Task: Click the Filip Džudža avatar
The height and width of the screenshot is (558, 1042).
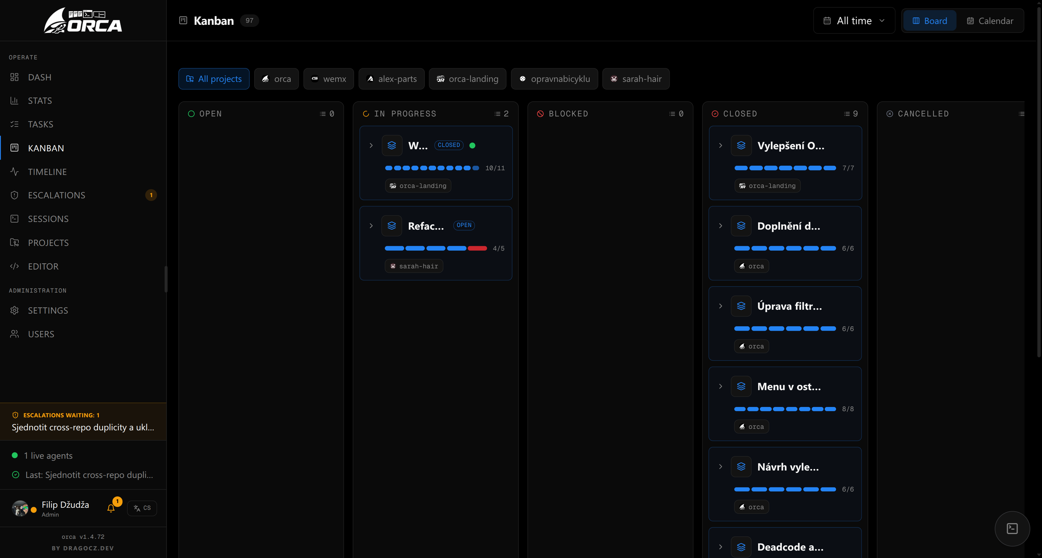Action: (20, 508)
